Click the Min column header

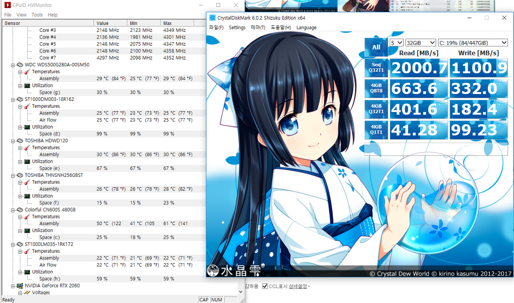pos(144,23)
